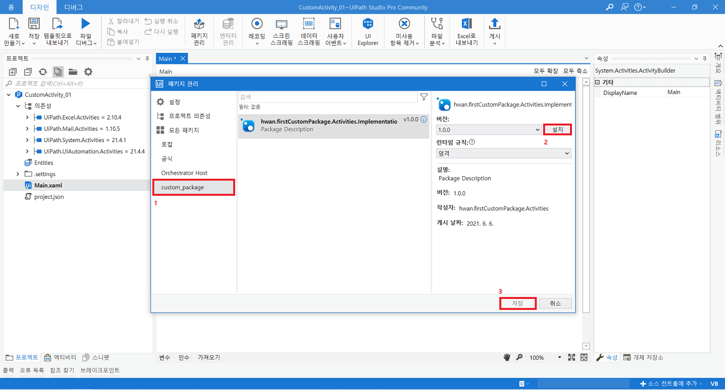Open the 출력 panel

click(x=9, y=370)
